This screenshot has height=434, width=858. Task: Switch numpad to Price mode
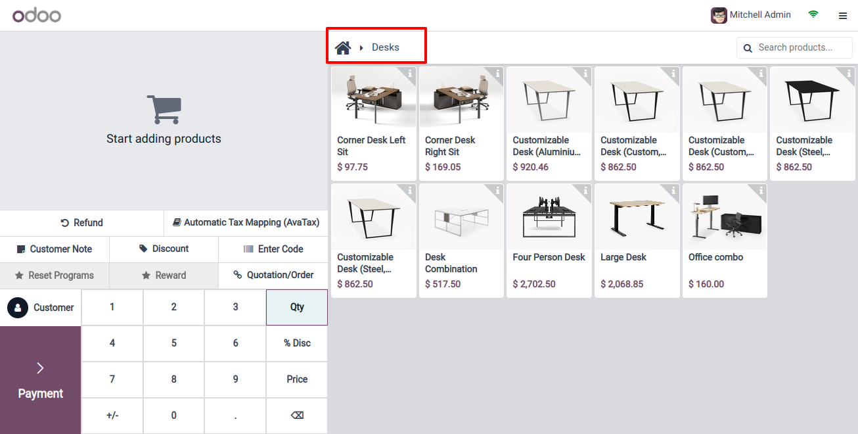click(297, 379)
